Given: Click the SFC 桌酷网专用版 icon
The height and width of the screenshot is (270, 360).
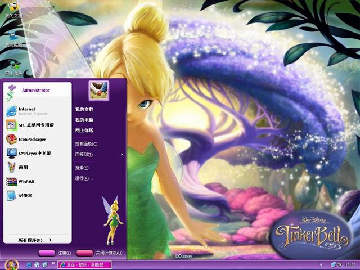Looking at the screenshot, I should point(11,125).
